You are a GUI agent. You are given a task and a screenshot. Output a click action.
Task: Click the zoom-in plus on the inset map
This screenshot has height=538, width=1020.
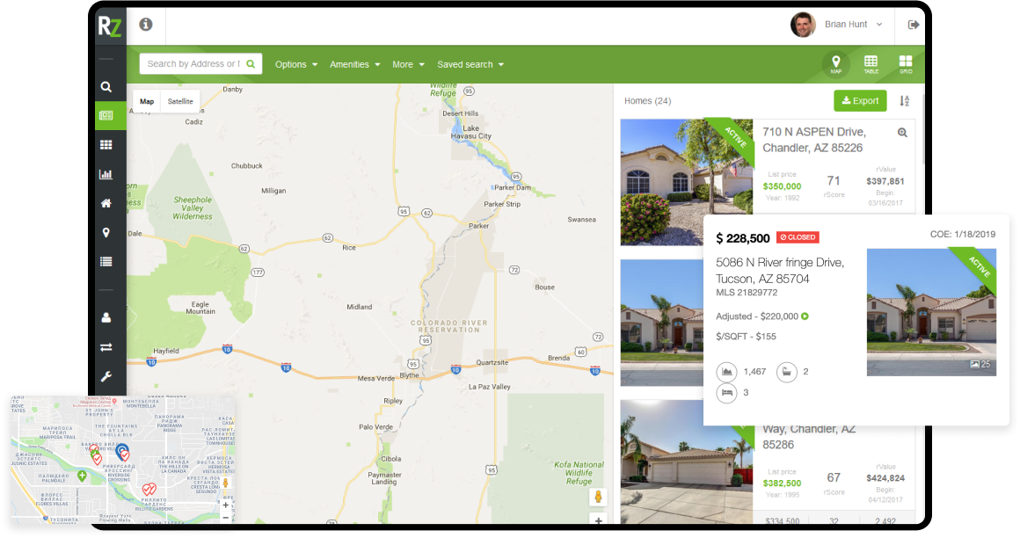226,505
